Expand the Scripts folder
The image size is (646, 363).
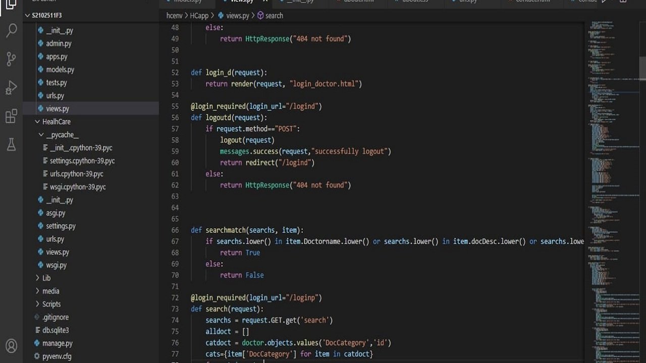(37, 305)
